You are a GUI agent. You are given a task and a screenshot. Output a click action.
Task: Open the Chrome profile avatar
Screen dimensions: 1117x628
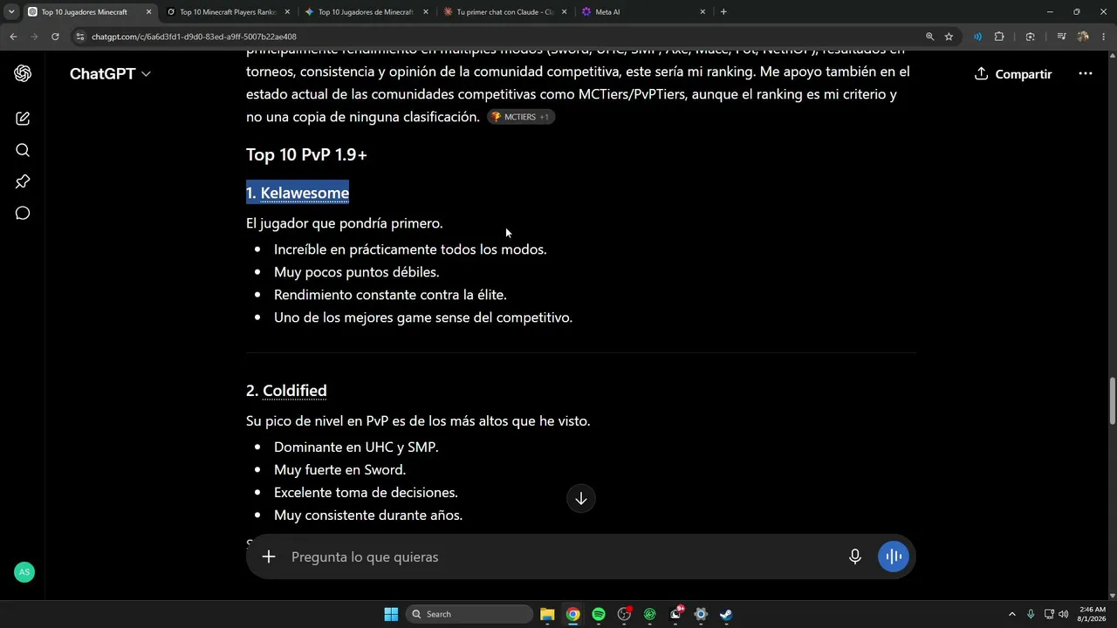pyautogui.click(x=1083, y=37)
